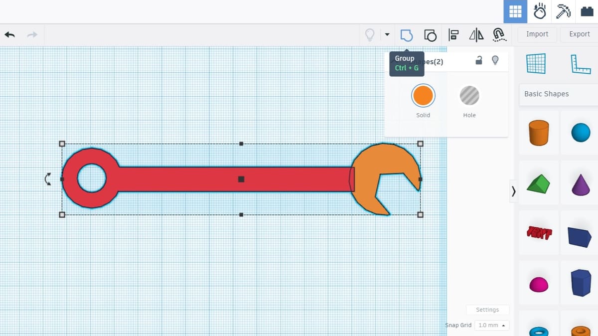Pick the orange cylinder shape

pyautogui.click(x=539, y=133)
